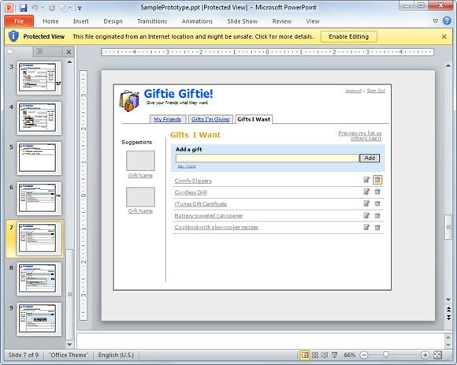Screen dimensions: 457x365
Task: Click edit icon for iTunes Gift Certificate
Action: click(x=366, y=203)
